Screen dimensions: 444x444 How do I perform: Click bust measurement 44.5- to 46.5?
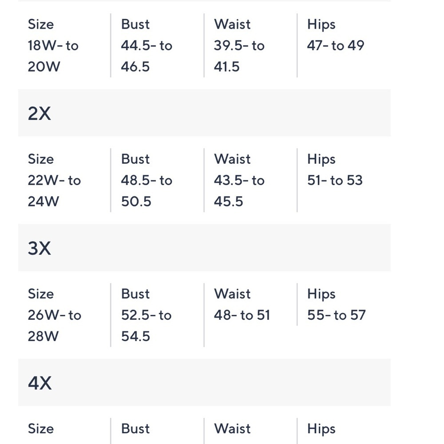[x=147, y=56]
